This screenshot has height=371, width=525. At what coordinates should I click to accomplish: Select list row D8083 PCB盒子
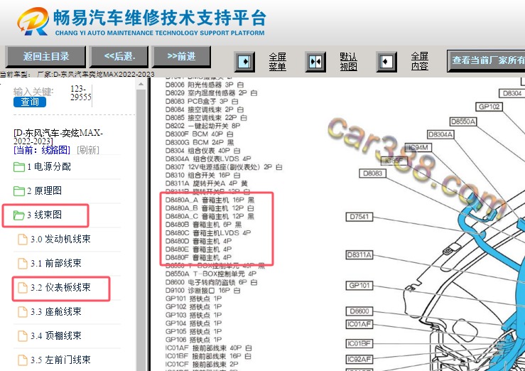coord(202,102)
